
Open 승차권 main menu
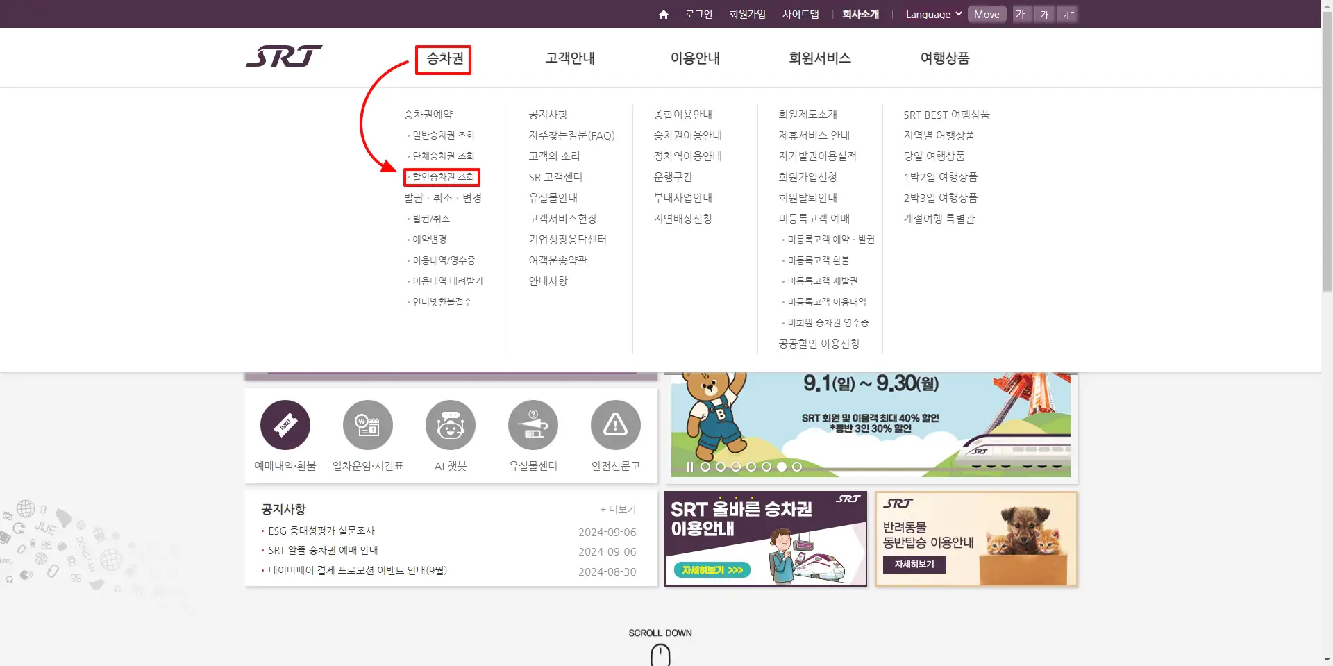point(444,58)
